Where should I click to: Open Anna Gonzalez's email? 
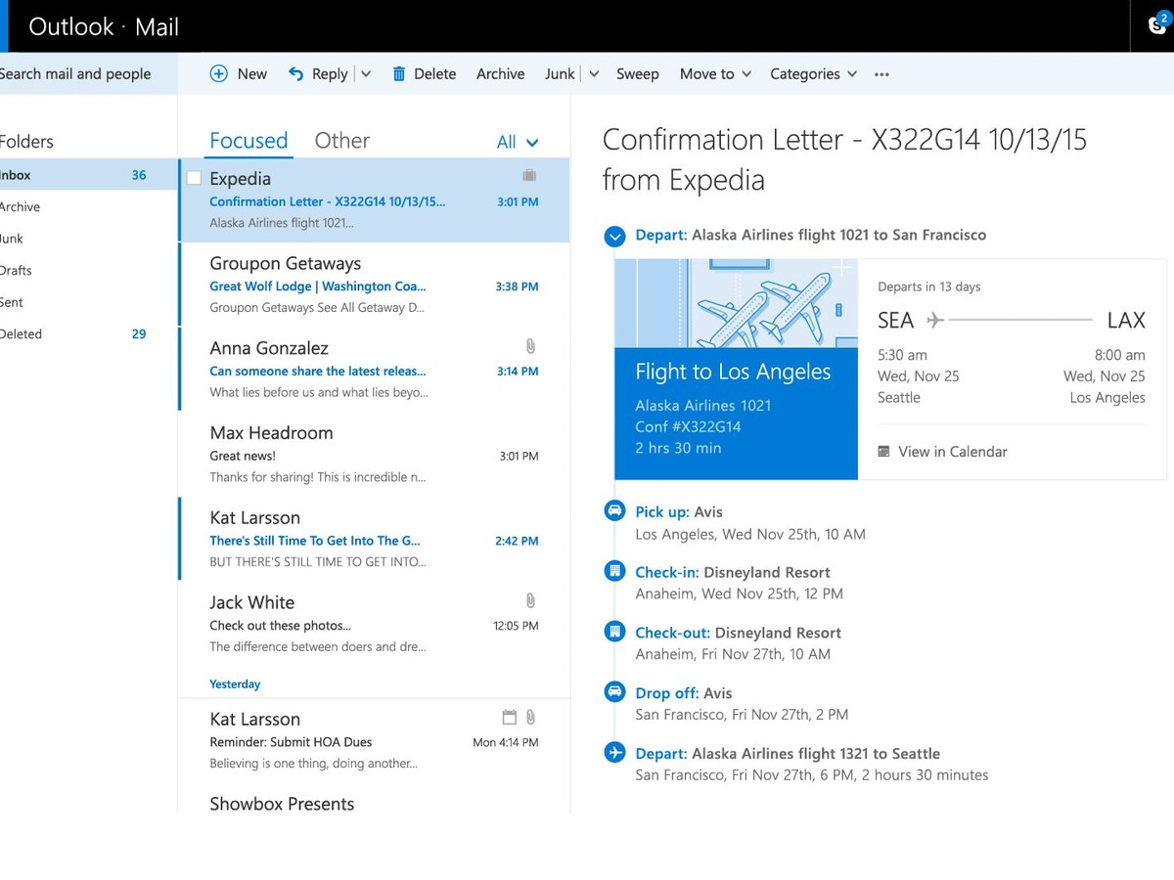point(374,370)
